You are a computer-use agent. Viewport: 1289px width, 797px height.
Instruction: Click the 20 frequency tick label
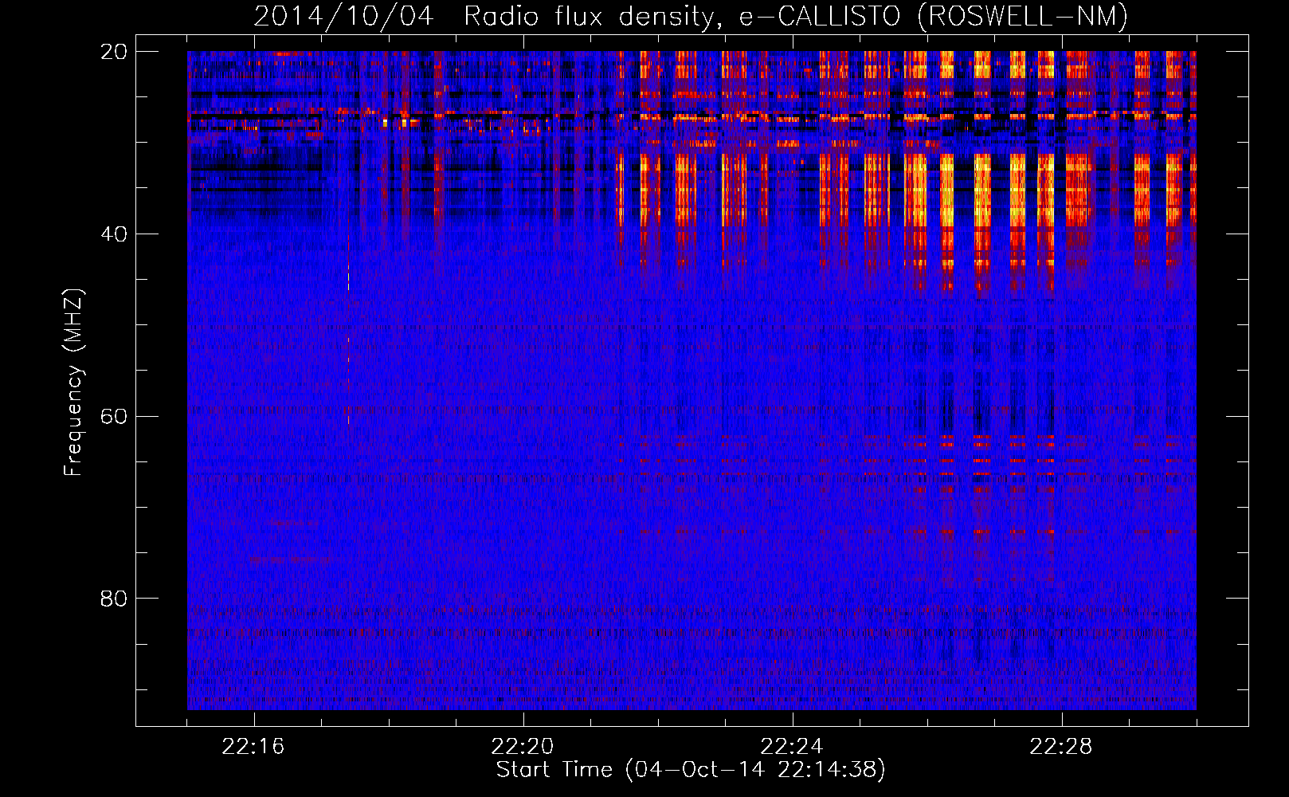point(114,52)
